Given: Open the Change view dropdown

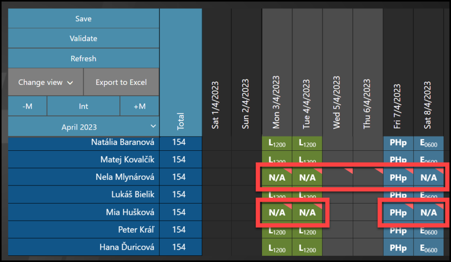Looking at the screenshot, I should click(x=45, y=82).
